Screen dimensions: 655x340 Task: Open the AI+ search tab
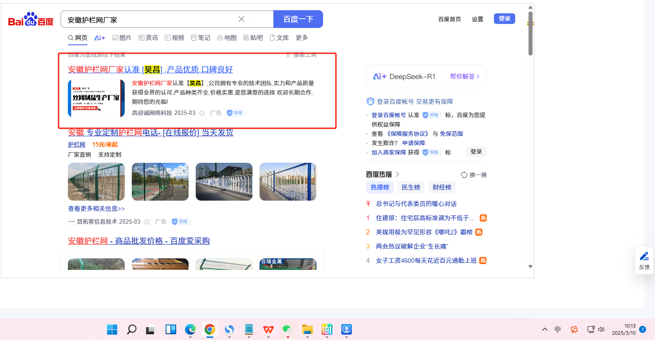point(100,38)
